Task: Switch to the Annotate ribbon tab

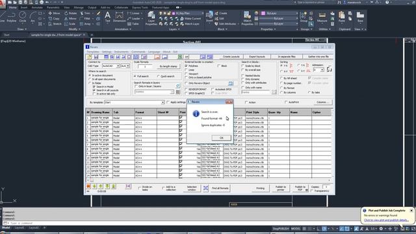Action: pyautogui.click(x=37, y=7)
